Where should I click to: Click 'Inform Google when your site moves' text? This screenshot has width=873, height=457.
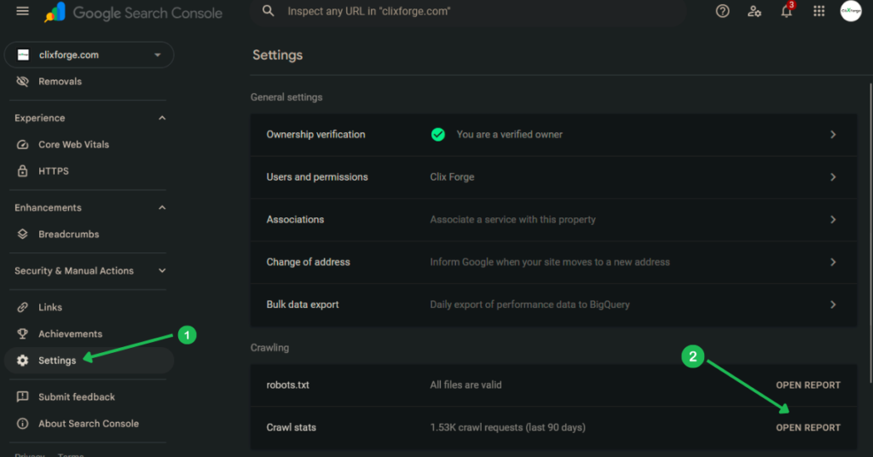(550, 262)
